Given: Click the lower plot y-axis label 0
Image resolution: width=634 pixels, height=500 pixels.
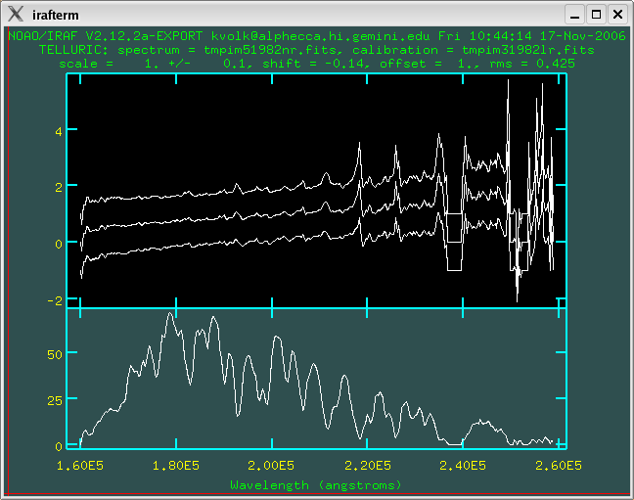Looking at the screenshot, I should (59, 446).
